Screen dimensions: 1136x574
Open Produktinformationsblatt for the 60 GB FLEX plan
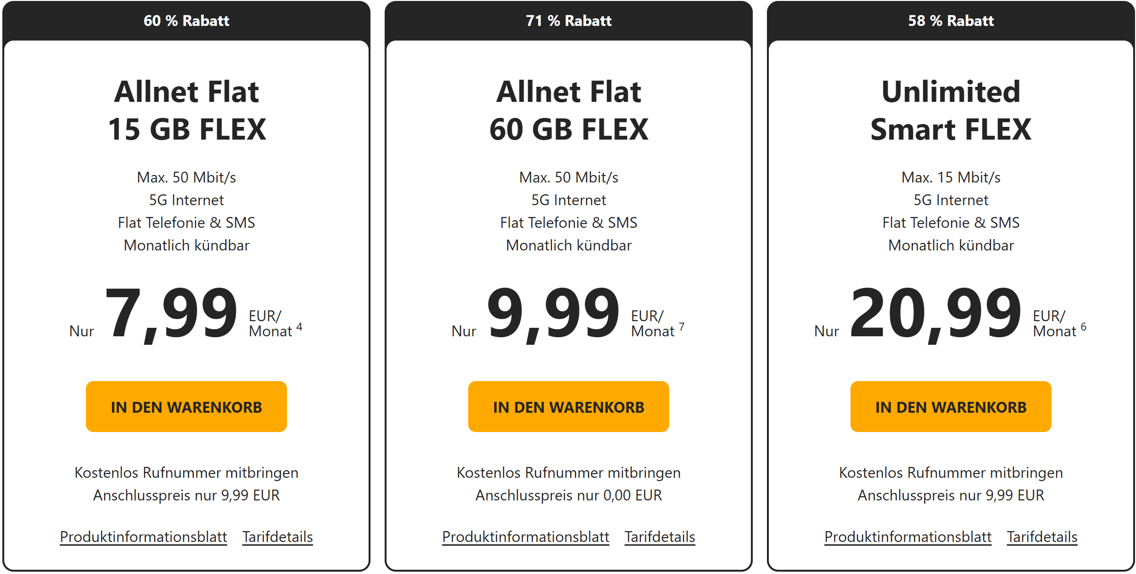526,537
